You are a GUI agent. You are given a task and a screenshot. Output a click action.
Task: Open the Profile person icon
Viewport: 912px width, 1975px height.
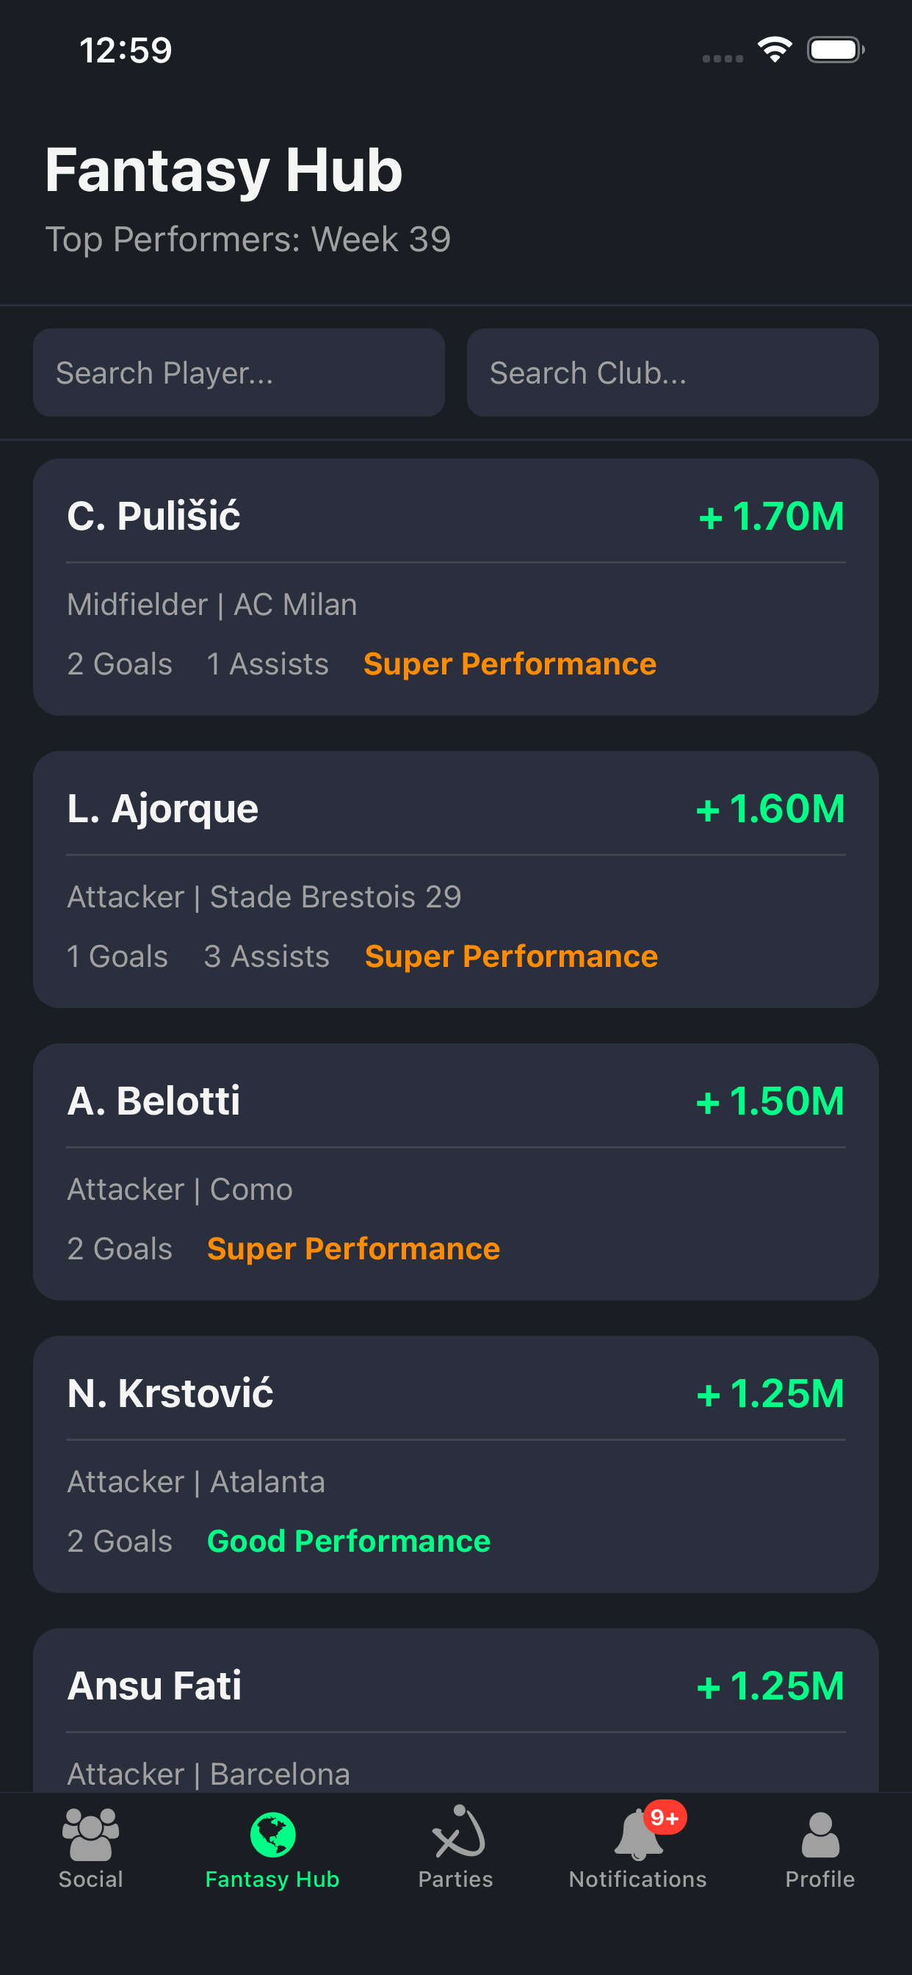(820, 1834)
